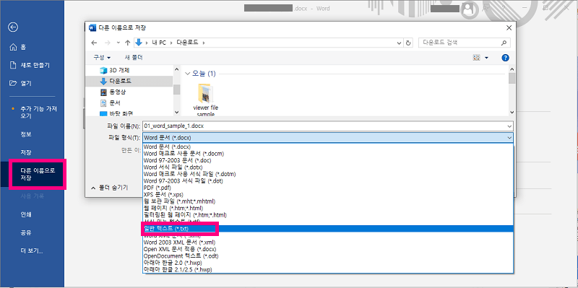This screenshot has width=578, height=288.
Task: Close the 다른 이름으로 저장 dialog
Action: (509, 28)
